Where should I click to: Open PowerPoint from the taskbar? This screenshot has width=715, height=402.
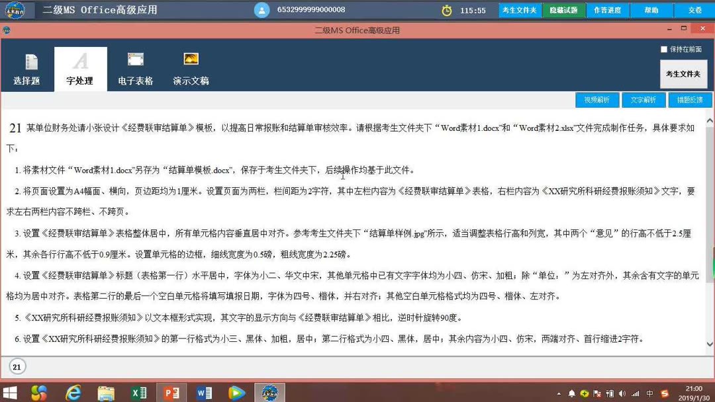coord(171,392)
